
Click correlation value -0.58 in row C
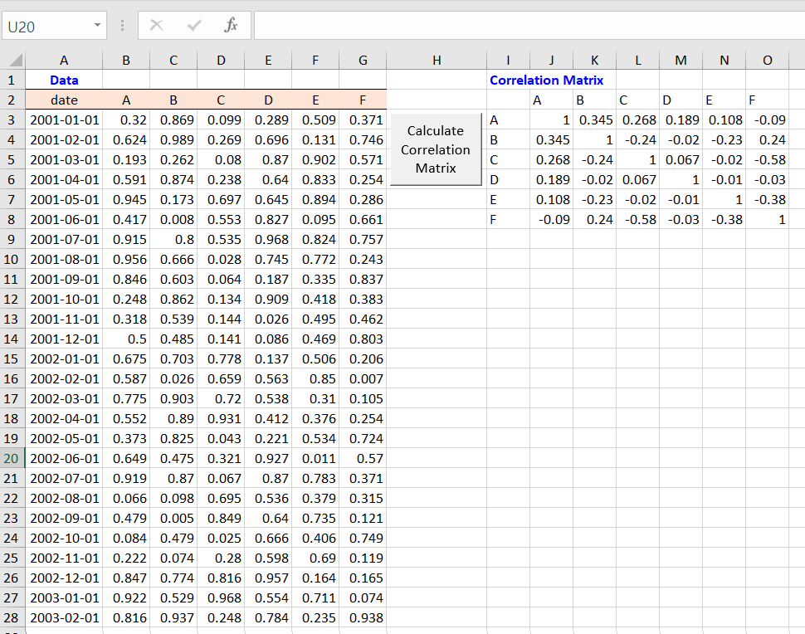pyautogui.click(x=768, y=159)
